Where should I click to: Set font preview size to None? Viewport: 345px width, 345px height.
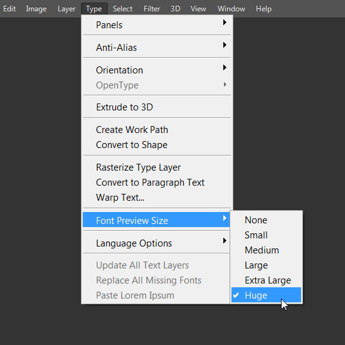tap(266, 220)
